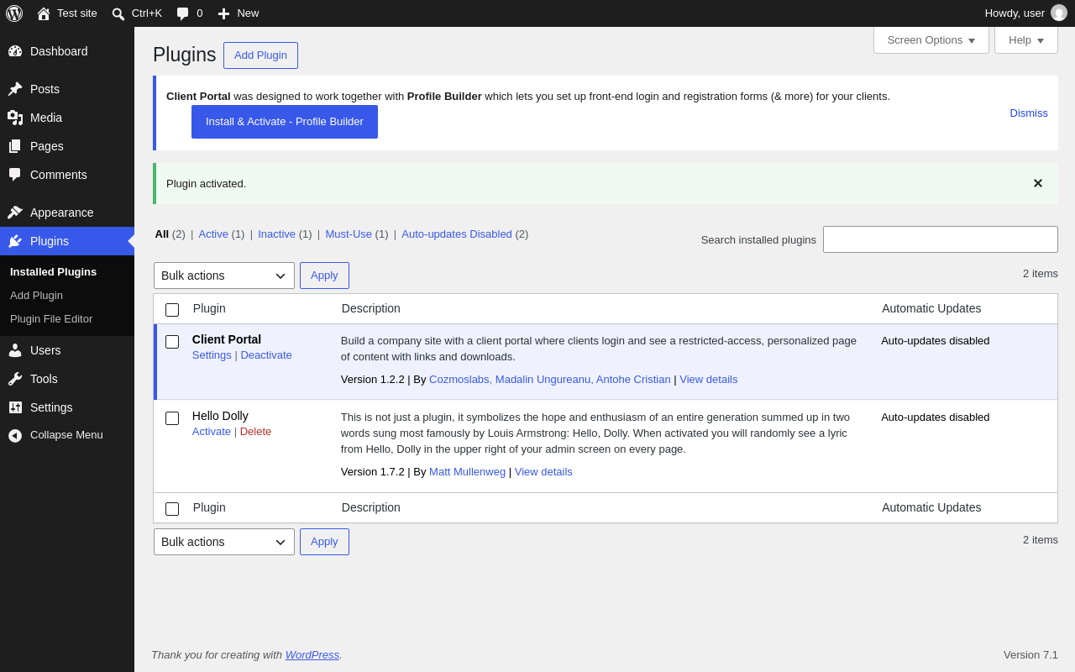Filter plugins by Inactive

pos(276,234)
